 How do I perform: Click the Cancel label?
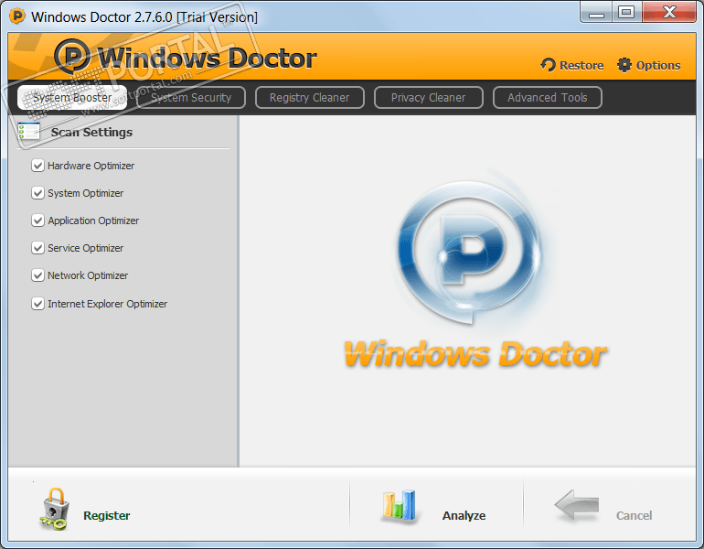point(634,515)
